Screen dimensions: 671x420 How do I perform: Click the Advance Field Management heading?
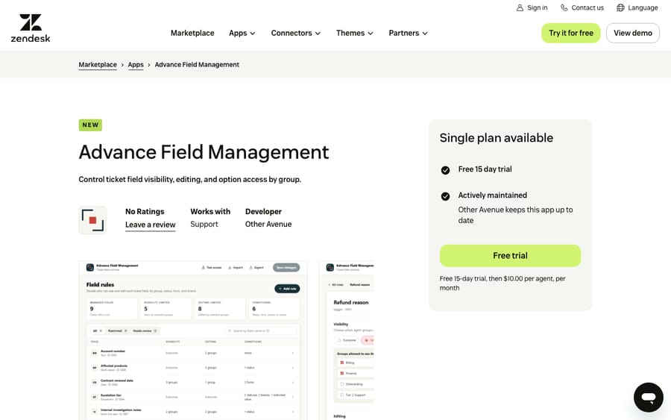pyautogui.click(x=204, y=152)
